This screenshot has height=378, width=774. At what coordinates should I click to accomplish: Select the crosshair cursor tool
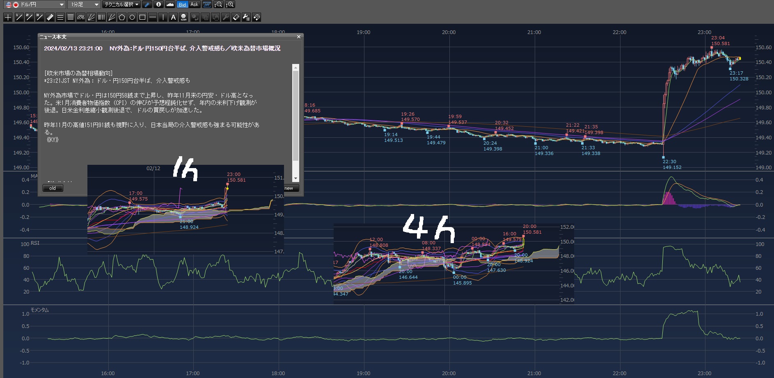[8, 17]
